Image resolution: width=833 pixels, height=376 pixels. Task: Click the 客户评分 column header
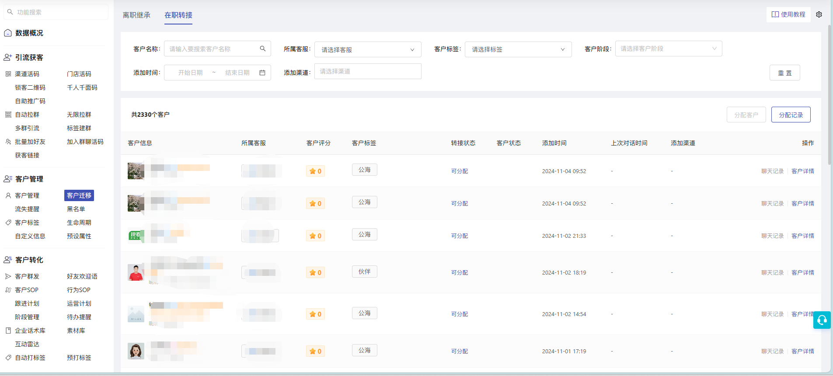point(319,143)
